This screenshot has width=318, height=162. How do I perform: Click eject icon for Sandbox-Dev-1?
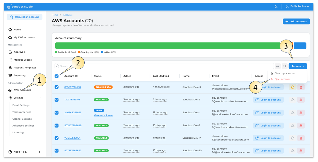pyautogui.click(x=301, y=113)
